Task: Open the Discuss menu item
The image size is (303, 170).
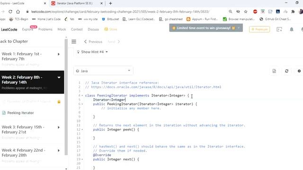Action: click(93, 29)
